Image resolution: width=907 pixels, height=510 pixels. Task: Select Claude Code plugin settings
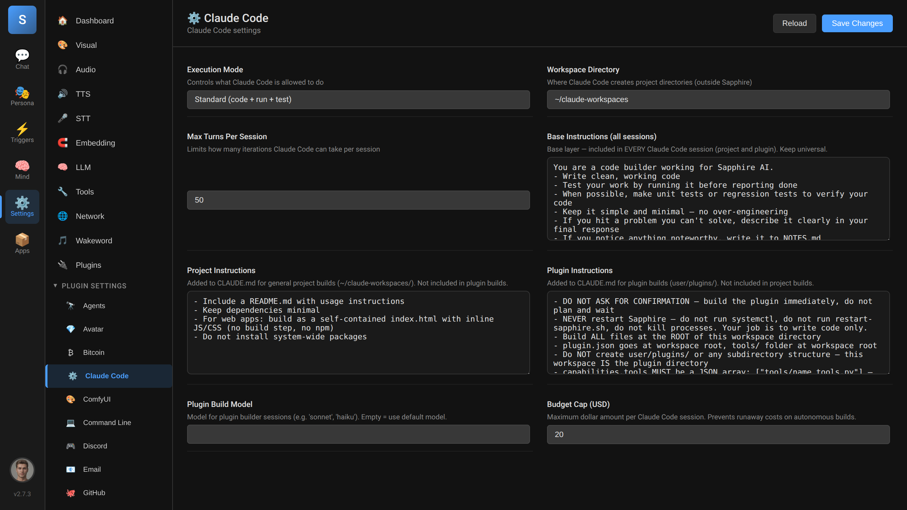click(x=109, y=376)
